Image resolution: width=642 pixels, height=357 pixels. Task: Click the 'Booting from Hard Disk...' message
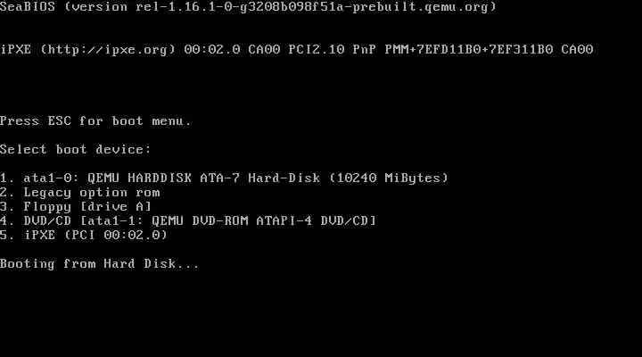pyautogui.click(x=100, y=263)
